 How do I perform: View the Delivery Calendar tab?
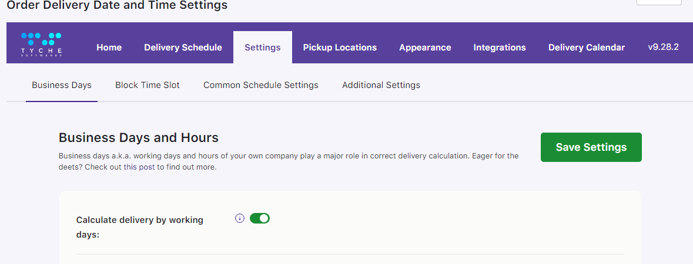click(x=586, y=48)
